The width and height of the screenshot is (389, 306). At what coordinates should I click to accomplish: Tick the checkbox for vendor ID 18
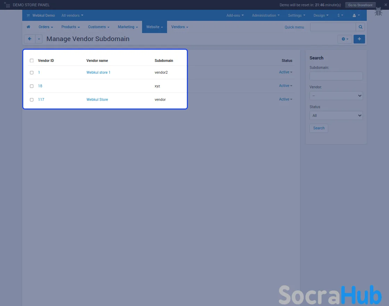[32, 86]
